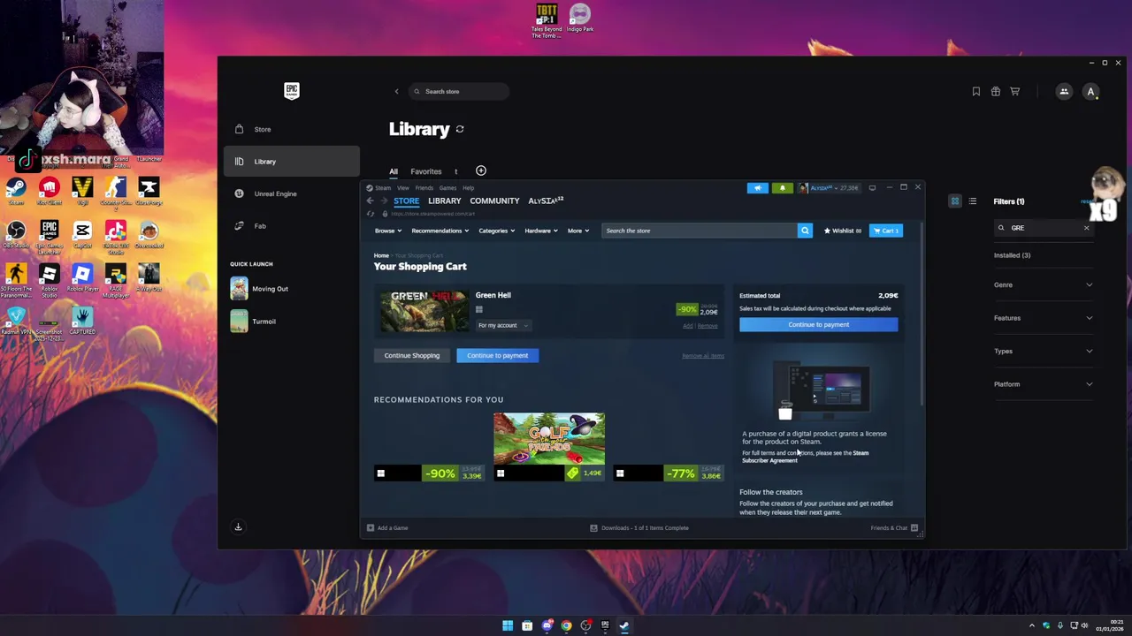Go back with Steam's left arrow
1132x636 pixels.
point(370,201)
